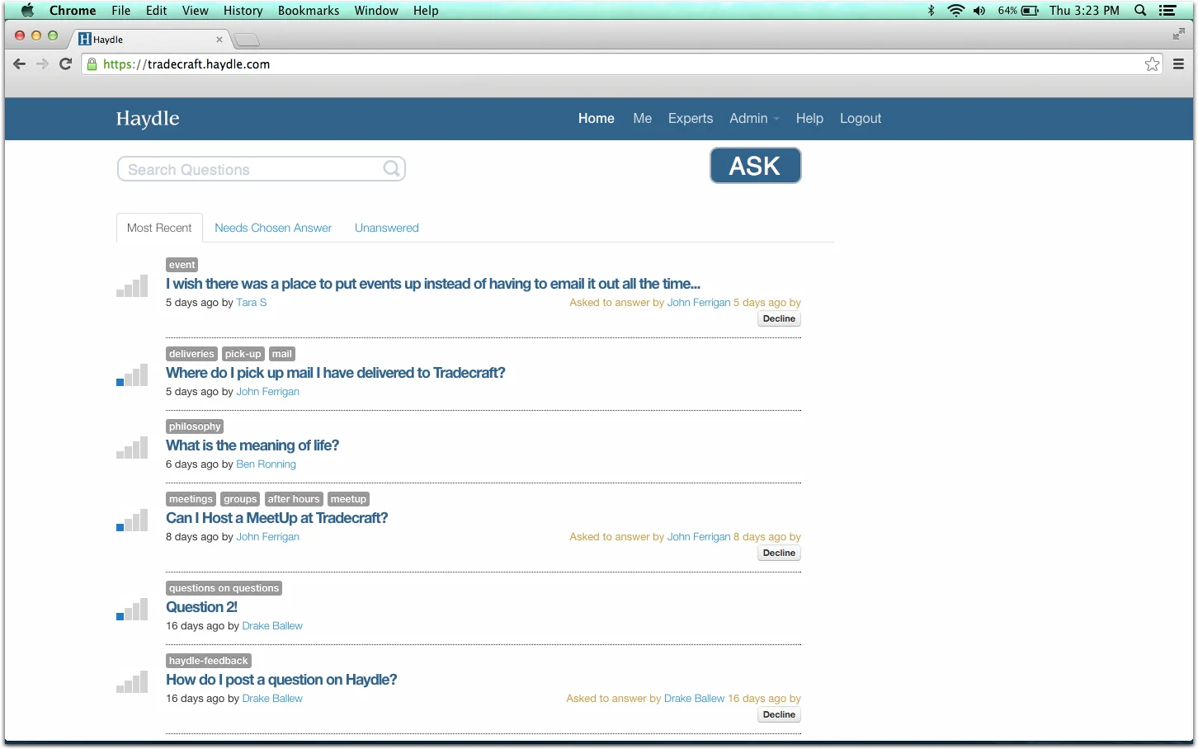
Task: Open question 'What is the meaning of life?'
Action: [x=252, y=445]
